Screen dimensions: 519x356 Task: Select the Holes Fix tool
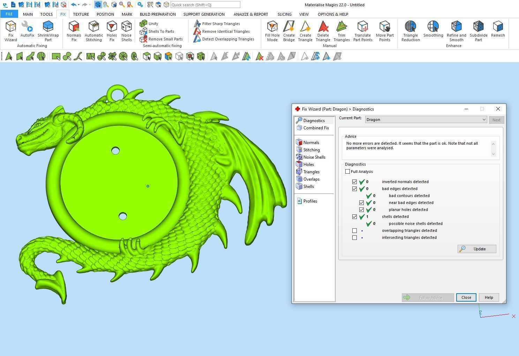pyautogui.click(x=112, y=31)
